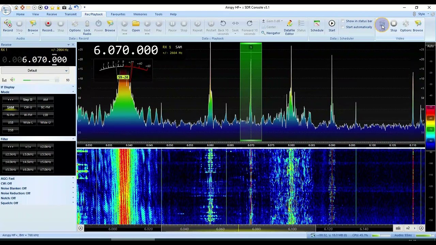This screenshot has width=436, height=245.
Task: Click the undo arrow in quick access toolbar
Action: click(x=76, y=7)
